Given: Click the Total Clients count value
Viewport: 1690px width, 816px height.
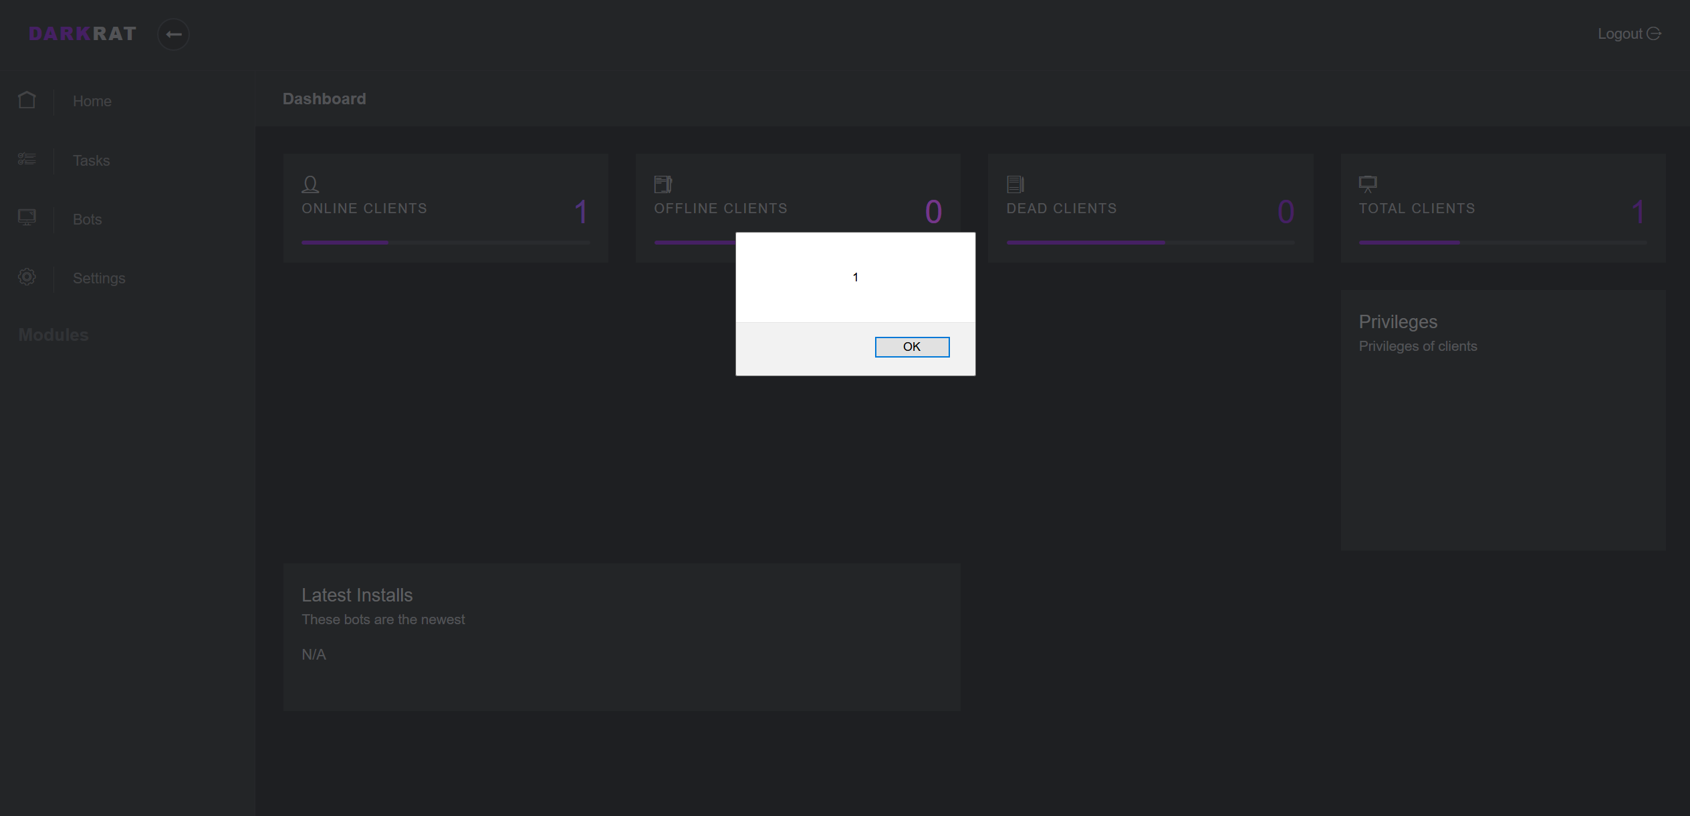Looking at the screenshot, I should coord(1639,213).
